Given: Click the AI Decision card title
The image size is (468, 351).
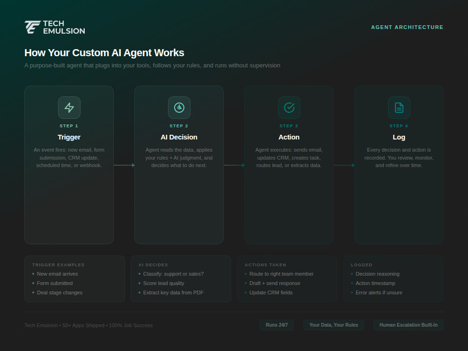Looking at the screenshot, I should pyautogui.click(x=179, y=137).
